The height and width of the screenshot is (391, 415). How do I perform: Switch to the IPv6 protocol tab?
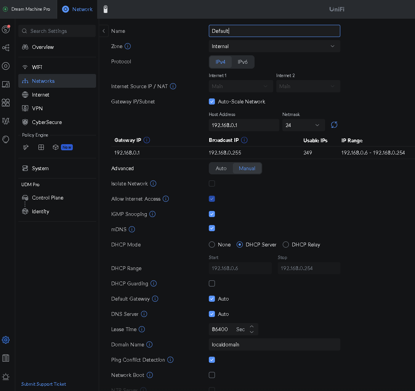[243, 62]
